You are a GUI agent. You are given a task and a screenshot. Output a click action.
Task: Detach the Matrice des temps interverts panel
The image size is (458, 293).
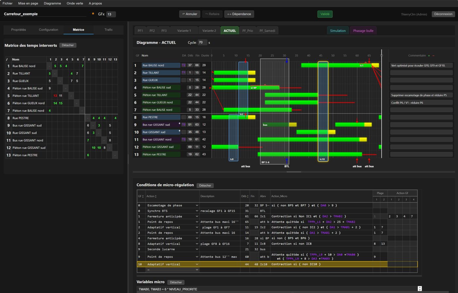click(68, 45)
